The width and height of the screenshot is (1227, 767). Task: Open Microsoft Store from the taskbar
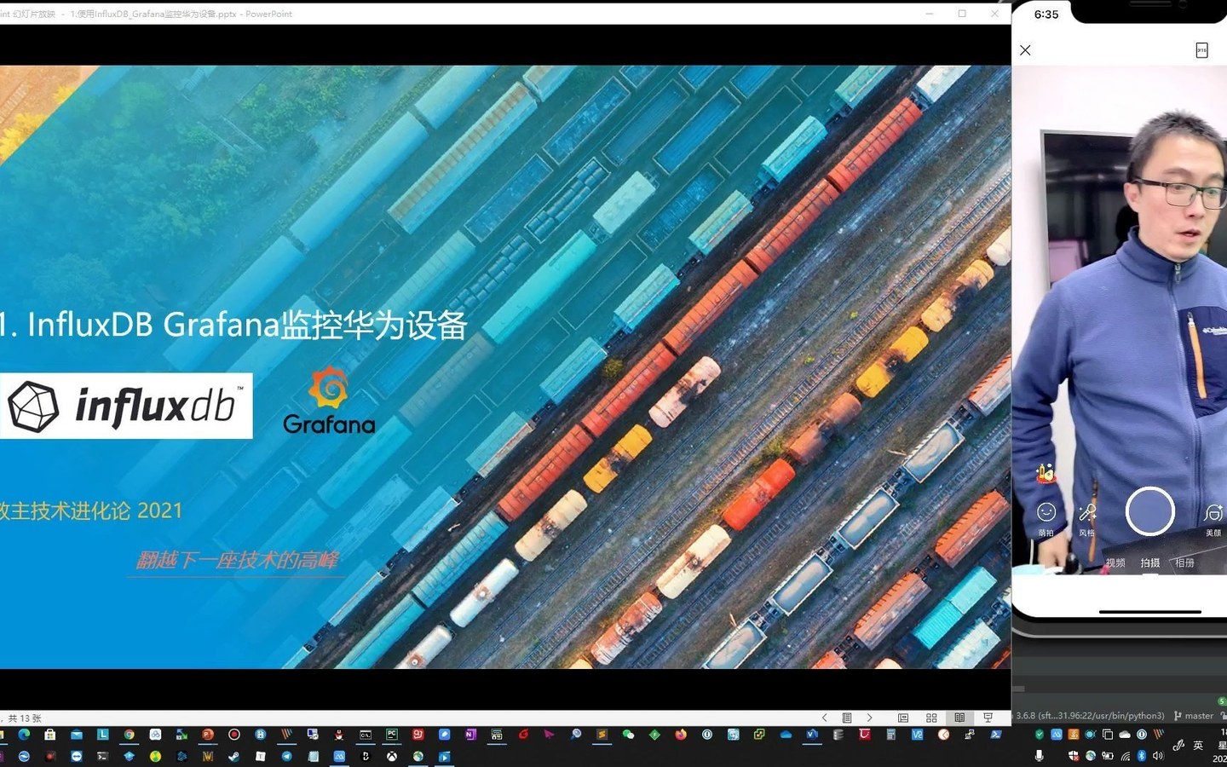click(50, 734)
